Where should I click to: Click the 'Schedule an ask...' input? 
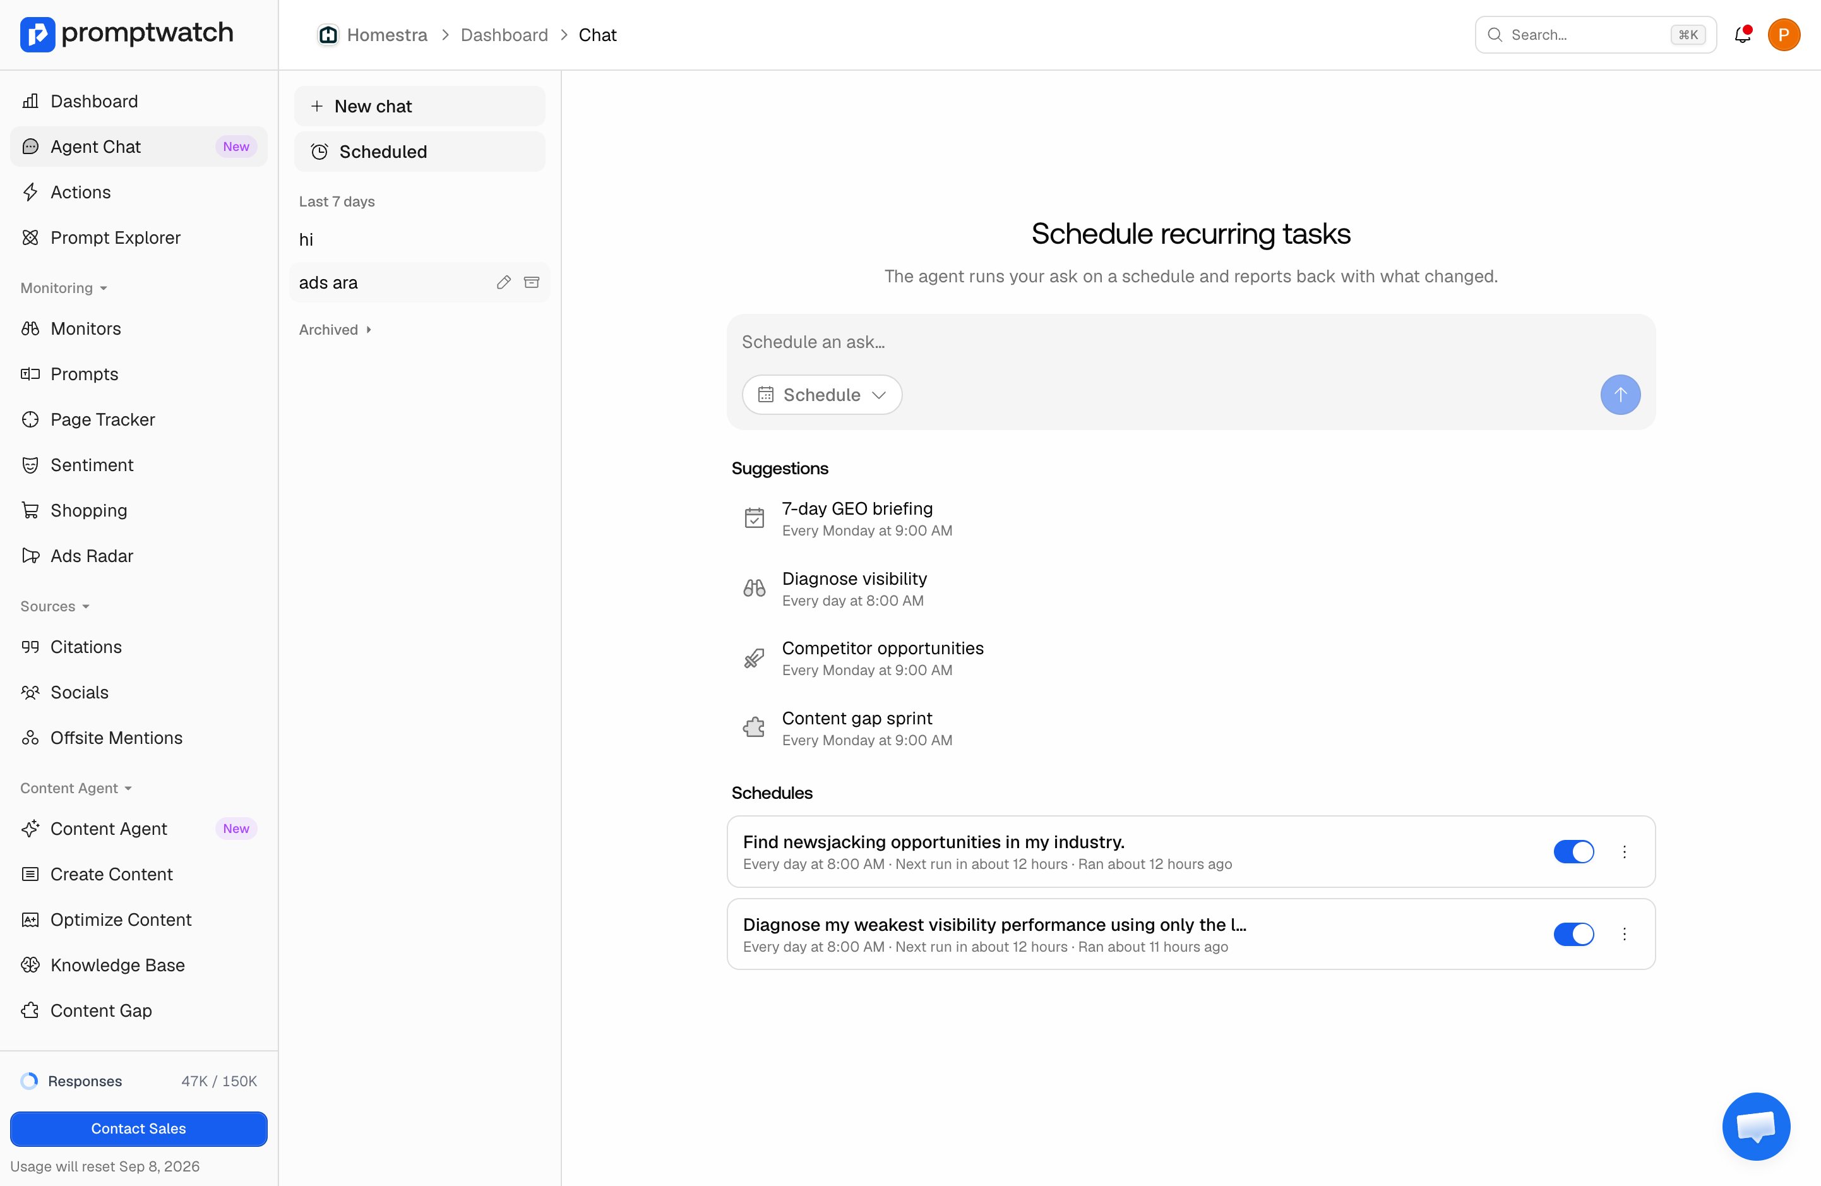click(1191, 342)
